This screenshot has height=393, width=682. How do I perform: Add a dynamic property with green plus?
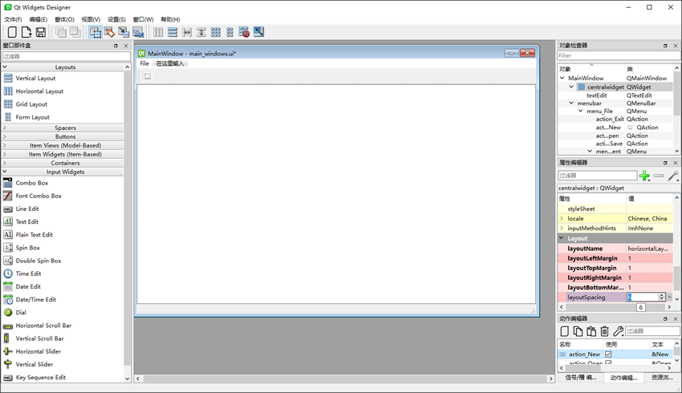[644, 176]
